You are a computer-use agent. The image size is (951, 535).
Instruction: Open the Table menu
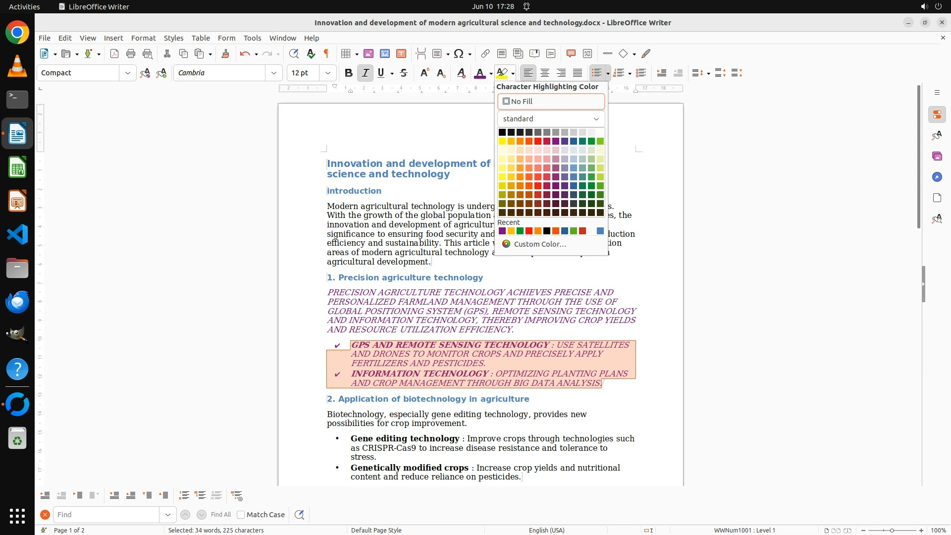201,38
